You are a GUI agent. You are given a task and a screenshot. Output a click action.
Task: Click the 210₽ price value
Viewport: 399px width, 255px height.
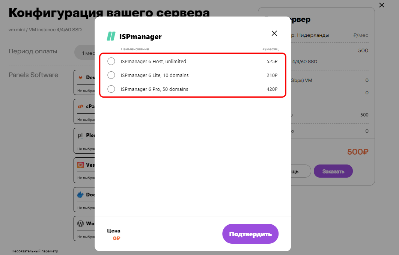point(272,75)
